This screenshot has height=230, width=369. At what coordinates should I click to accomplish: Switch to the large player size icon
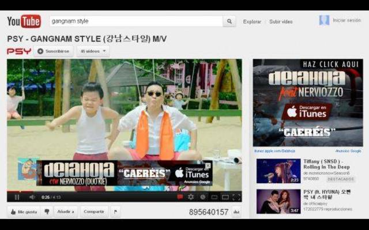[225, 197]
